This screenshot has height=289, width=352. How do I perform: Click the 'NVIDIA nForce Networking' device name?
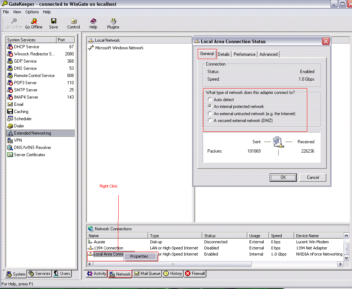point(319,254)
